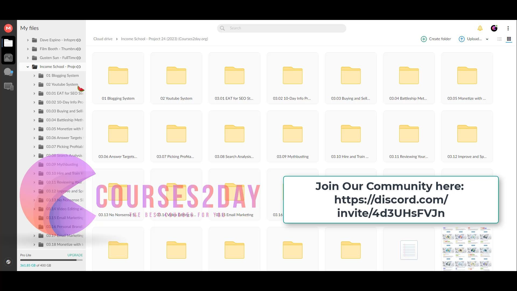This screenshot has width=517, height=291.
Task: Collapse the Income School folder tree
Action: [28, 67]
